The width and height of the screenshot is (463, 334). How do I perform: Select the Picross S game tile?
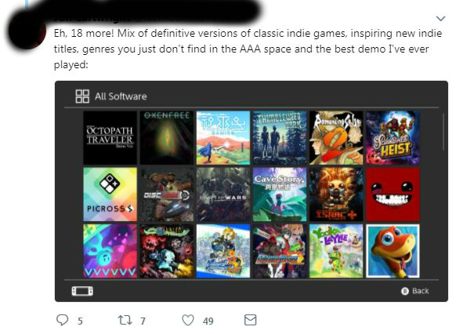(110, 194)
